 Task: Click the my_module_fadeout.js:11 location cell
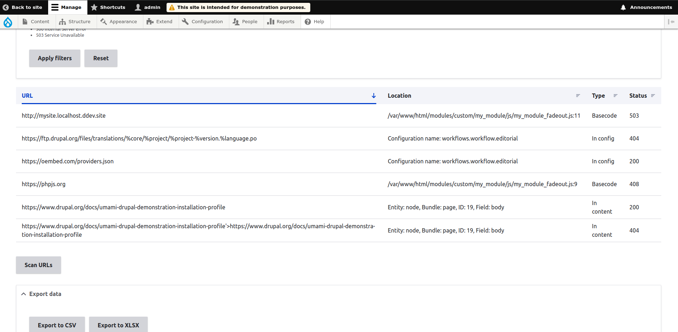484,116
